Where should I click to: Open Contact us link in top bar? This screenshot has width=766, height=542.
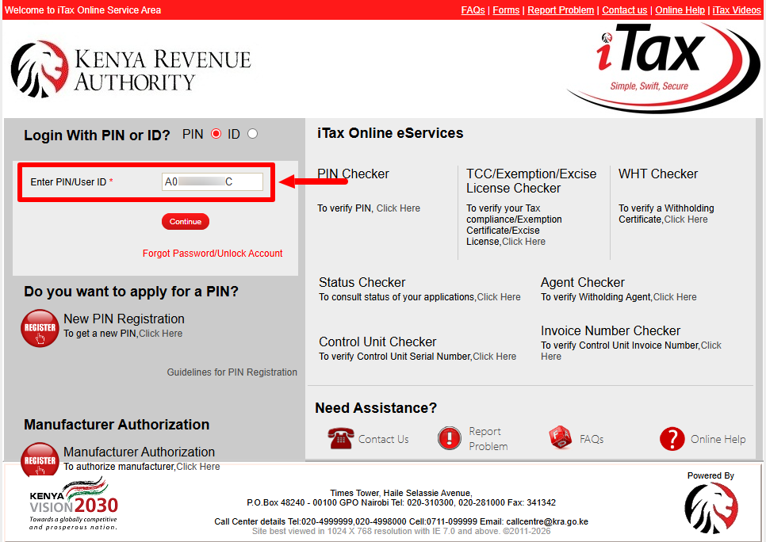pos(624,10)
